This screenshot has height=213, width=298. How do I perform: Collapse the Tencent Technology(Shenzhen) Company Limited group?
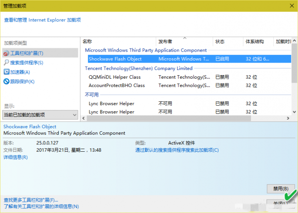pos(138,68)
